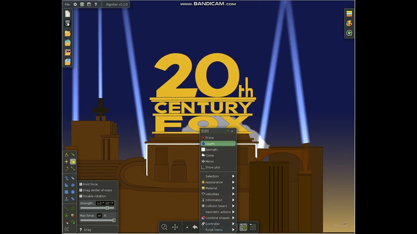Select the Eraser tool
This screenshot has width=417, height=234.
[73, 178]
